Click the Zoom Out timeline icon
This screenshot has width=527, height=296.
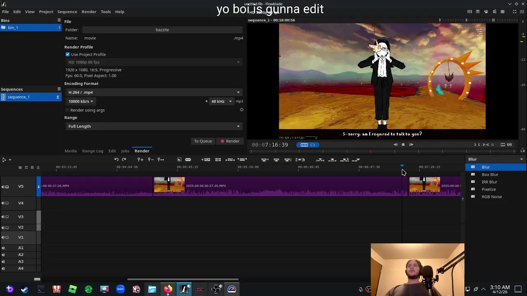[x=151, y=160]
